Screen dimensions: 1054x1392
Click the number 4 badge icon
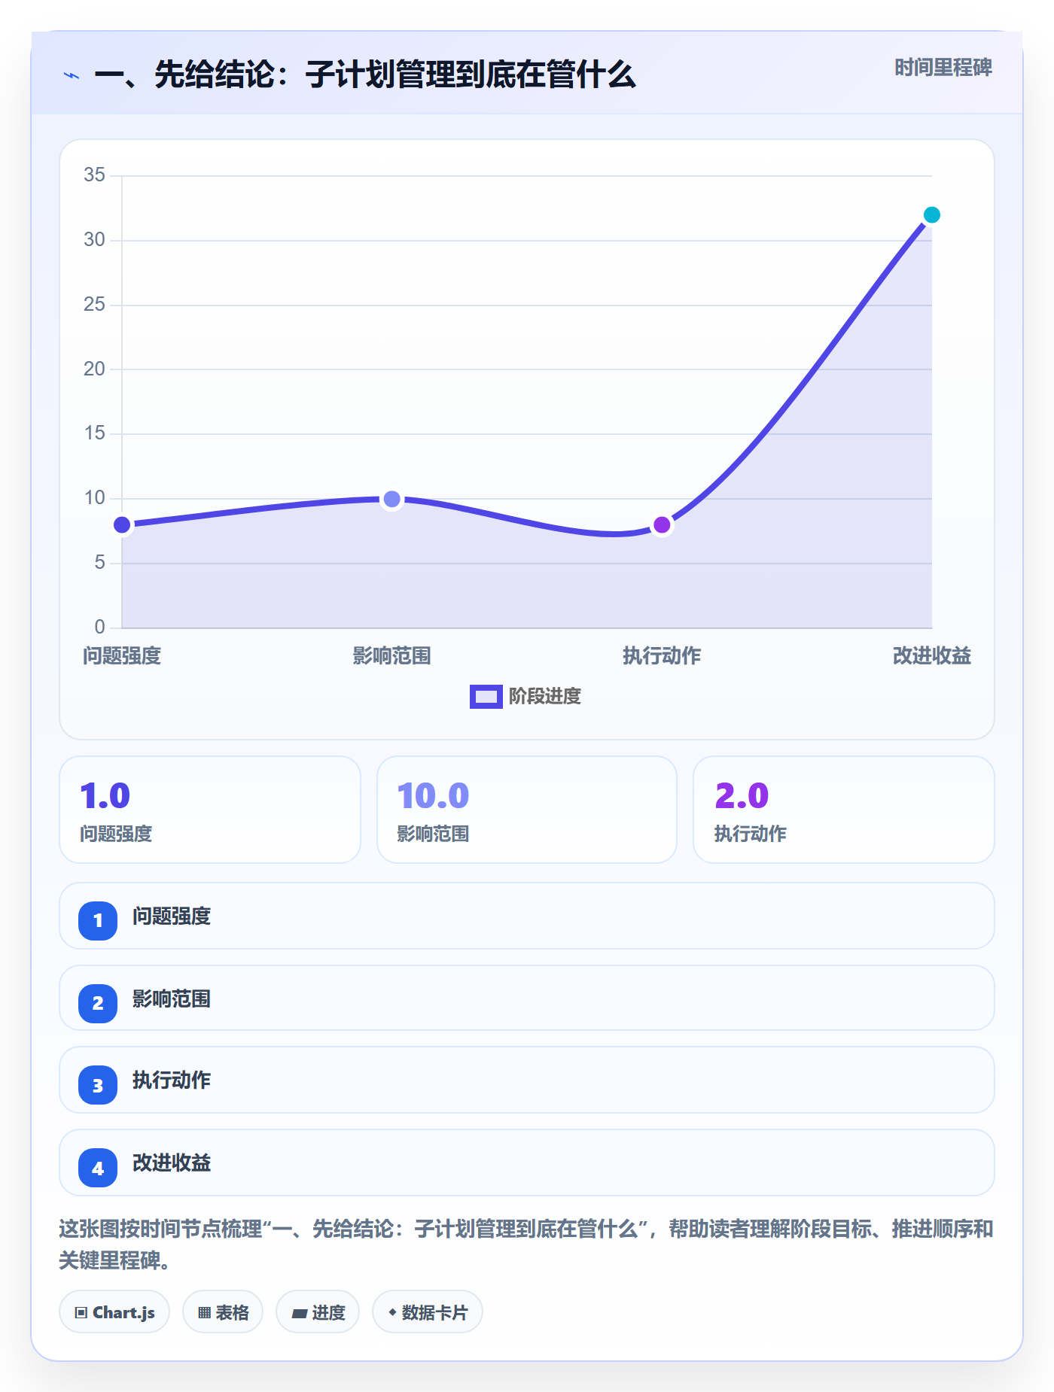[x=98, y=1168]
